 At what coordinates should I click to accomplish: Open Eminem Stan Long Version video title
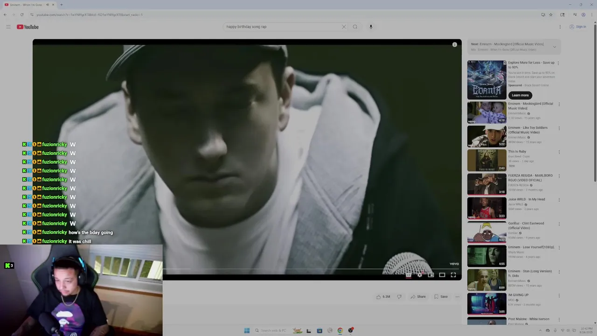click(x=530, y=273)
